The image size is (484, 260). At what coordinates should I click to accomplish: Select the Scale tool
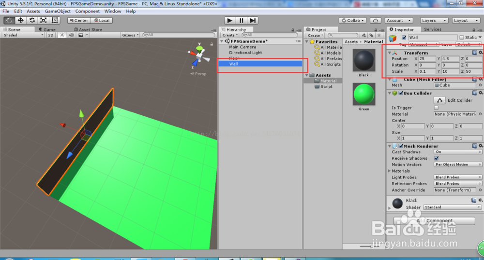[x=44, y=20]
